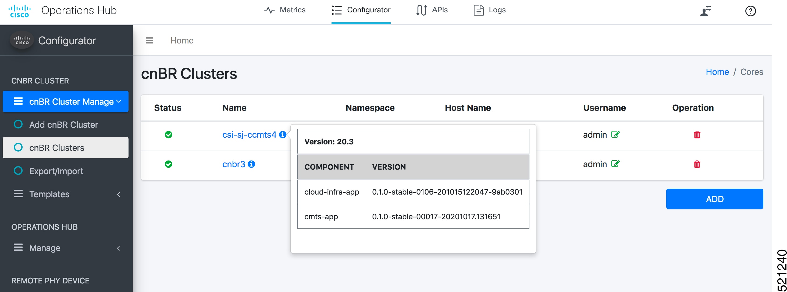This screenshot has height=292, width=787.
Task: Switch to the APIs tab
Action: pyautogui.click(x=432, y=10)
